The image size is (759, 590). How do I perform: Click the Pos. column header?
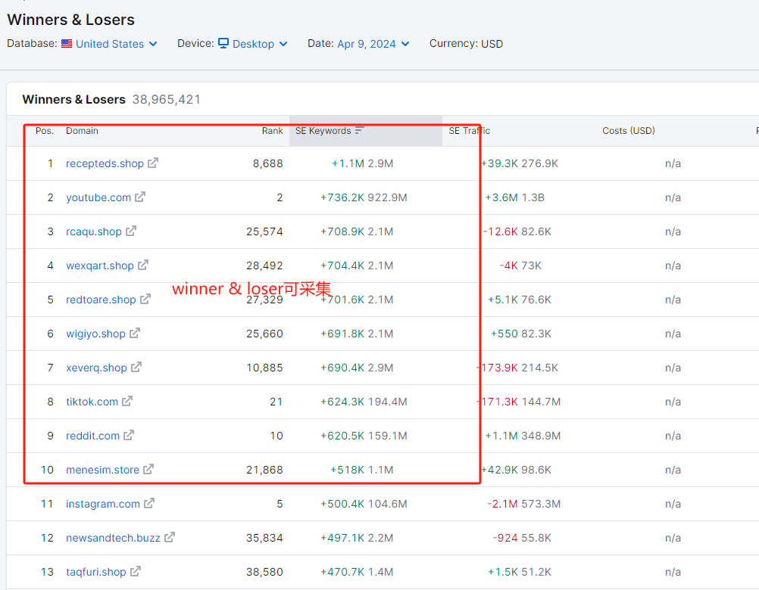[x=45, y=131]
